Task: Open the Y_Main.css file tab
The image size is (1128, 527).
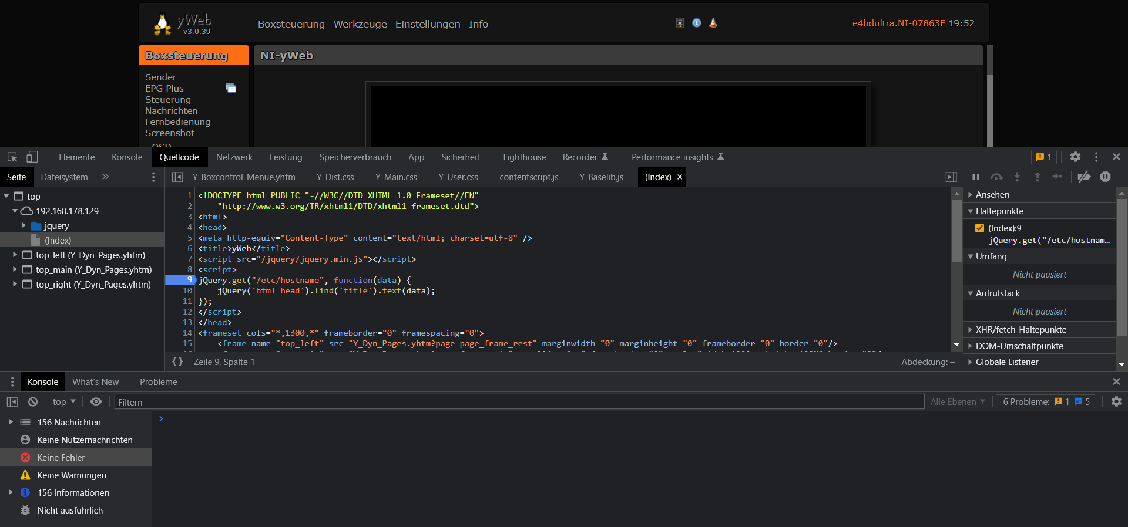Action: coord(396,177)
